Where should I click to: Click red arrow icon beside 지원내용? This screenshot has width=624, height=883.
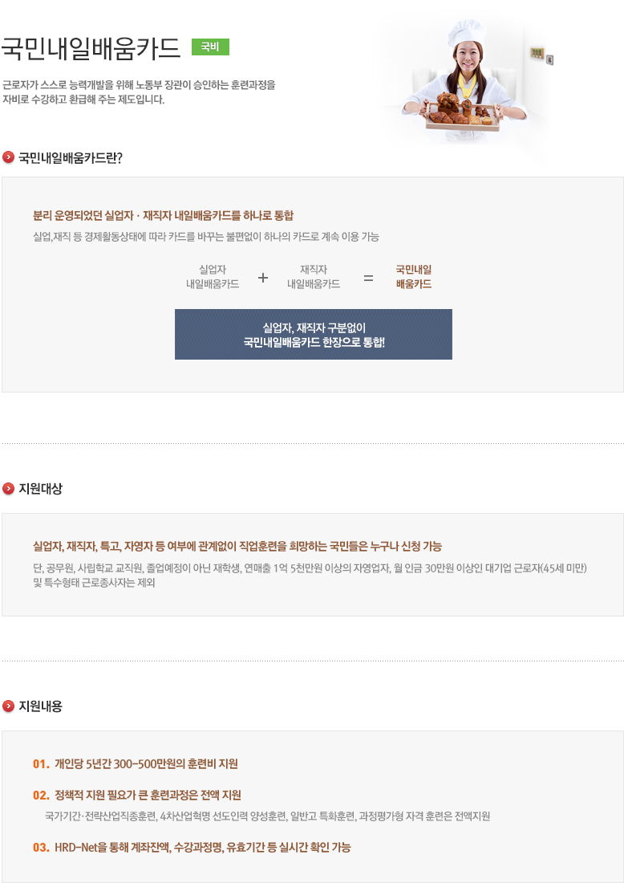pyautogui.click(x=9, y=706)
